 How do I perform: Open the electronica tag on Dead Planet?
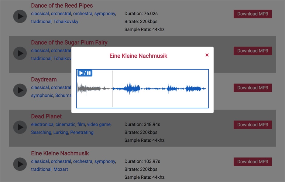pos(42,124)
